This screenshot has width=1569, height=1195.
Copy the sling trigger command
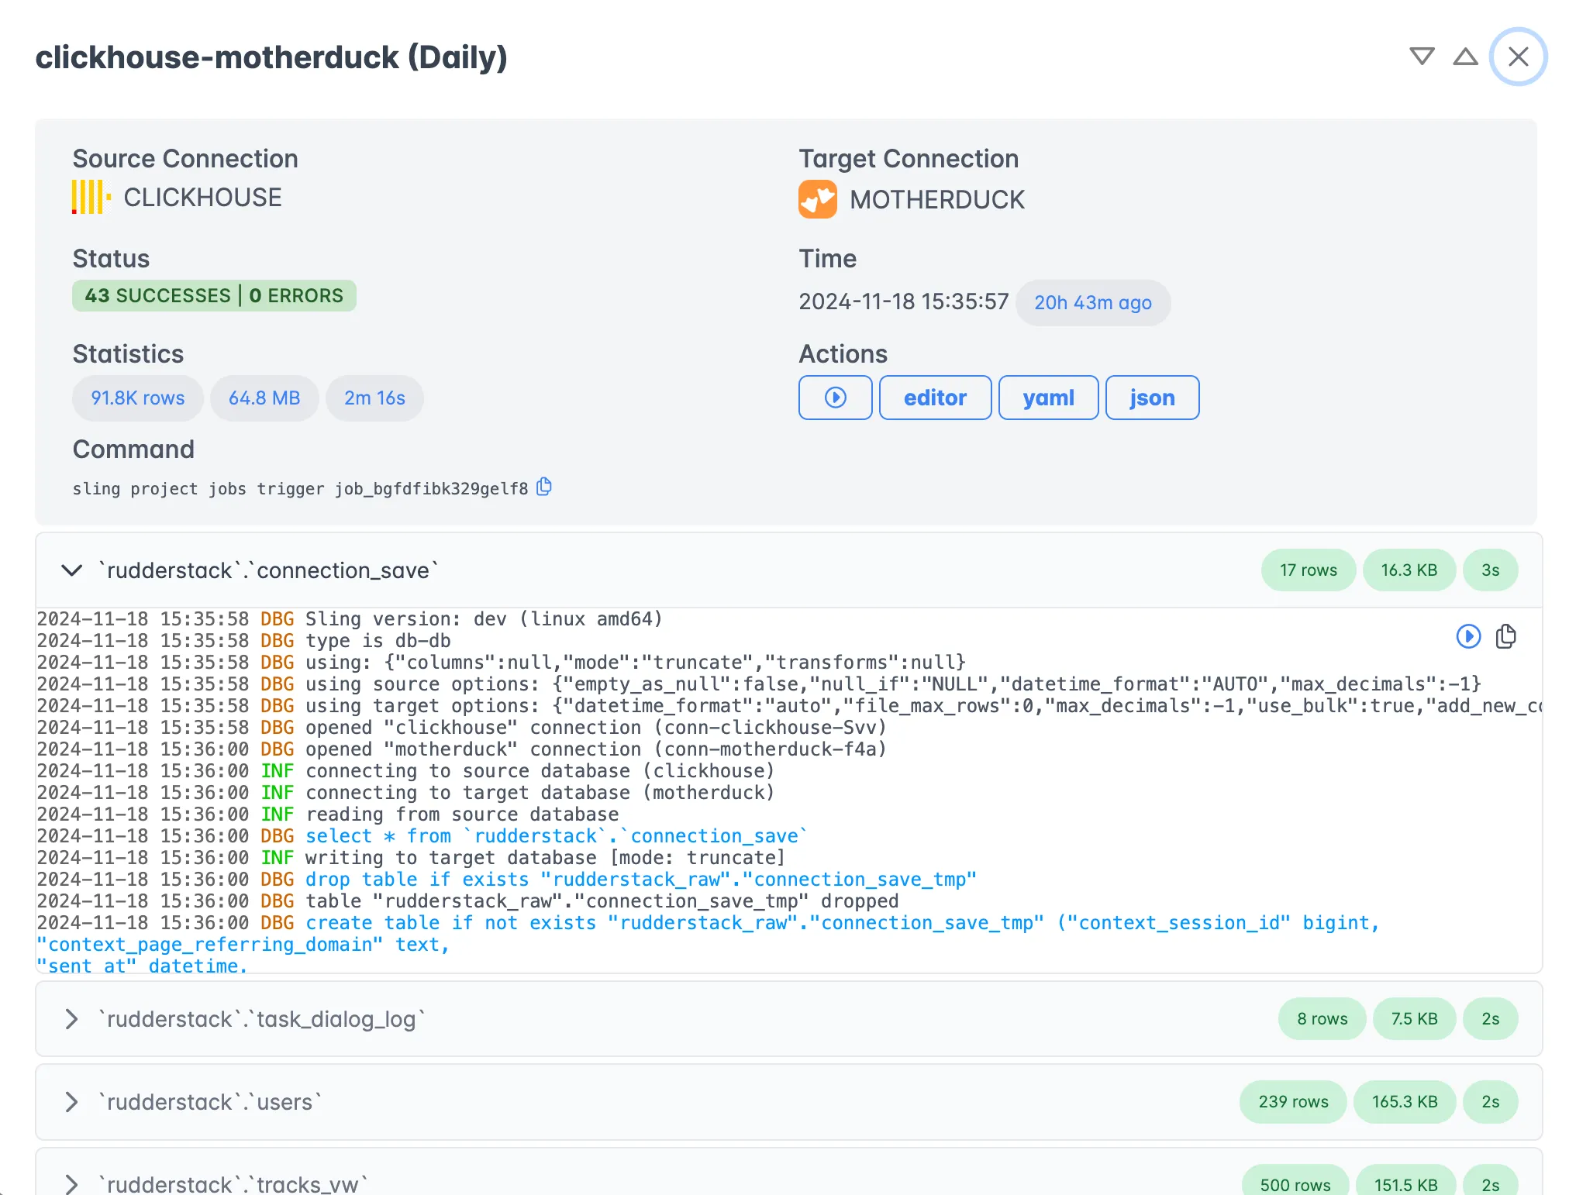click(x=544, y=487)
